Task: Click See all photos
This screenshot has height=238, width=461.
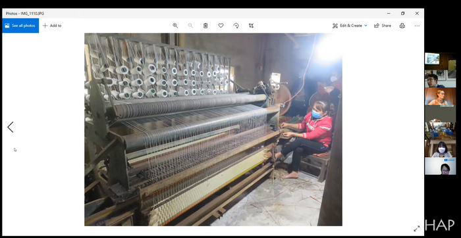Action: 20,26
